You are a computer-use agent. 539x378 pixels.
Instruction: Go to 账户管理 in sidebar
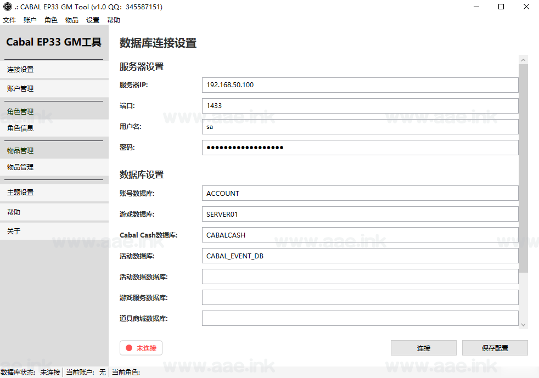(54, 89)
